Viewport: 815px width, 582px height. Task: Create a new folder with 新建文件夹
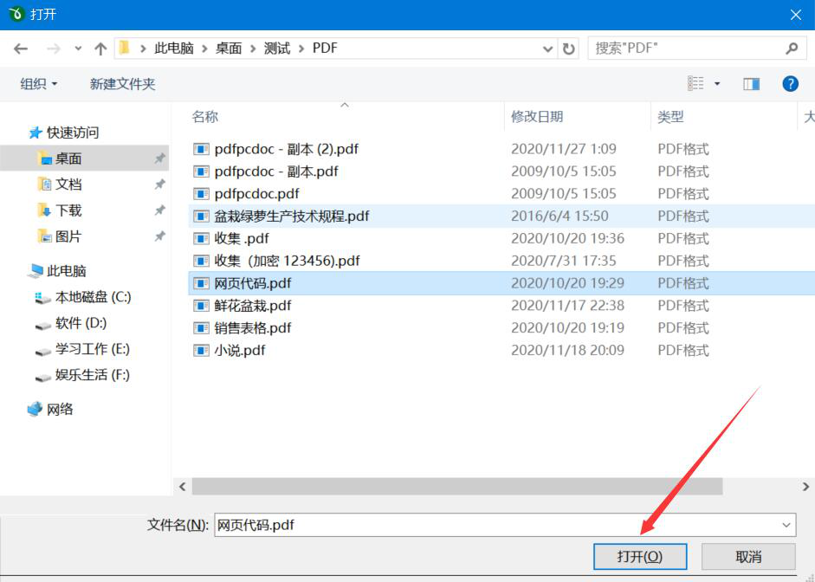point(122,84)
